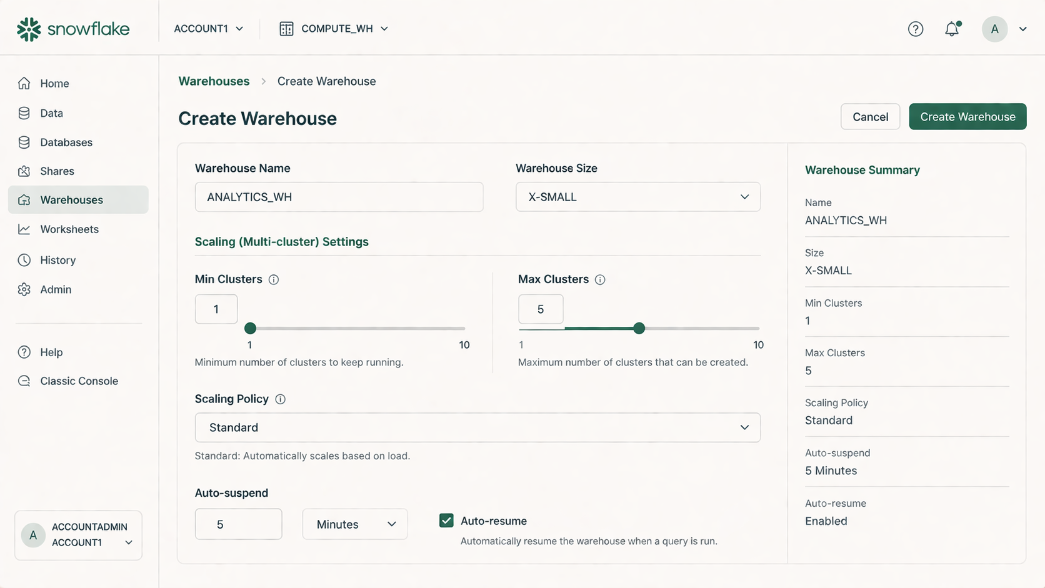The height and width of the screenshot is (588, 1045).
Task: Open the Minutes unit dropdown
Action: [x=355, y=524]
